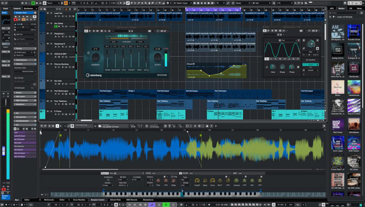
Task: Solo the Chorus Backing track
Action: [51, 64]
